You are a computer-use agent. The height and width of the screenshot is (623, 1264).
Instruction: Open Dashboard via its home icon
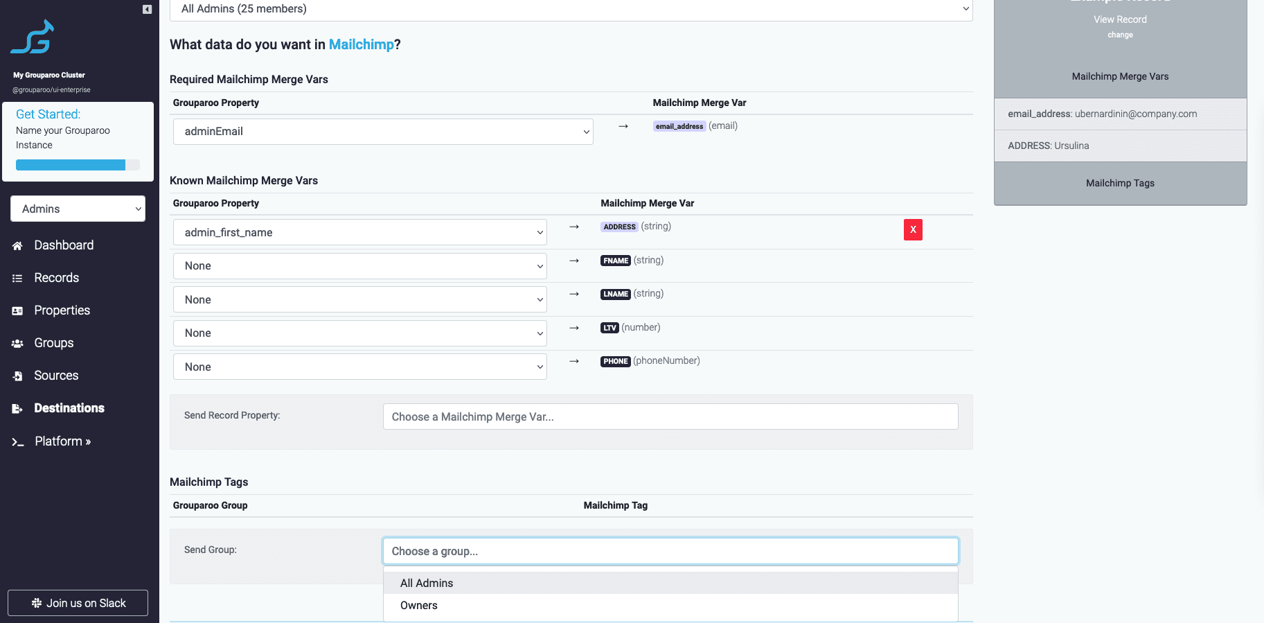tap(18, 245)
